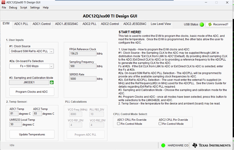Click the ADC2 Temp value field

(x=37, y=114)
